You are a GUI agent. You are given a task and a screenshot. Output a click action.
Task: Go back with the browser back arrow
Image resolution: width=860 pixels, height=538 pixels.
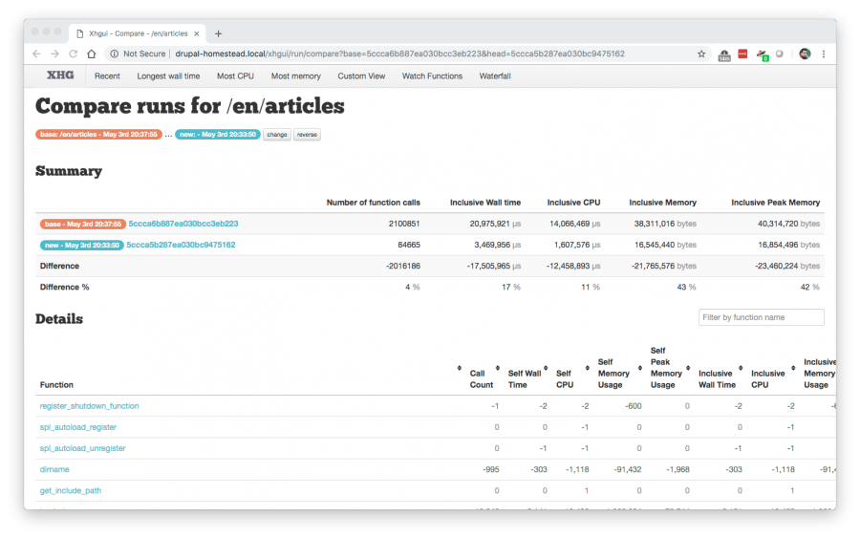point(36,54)
